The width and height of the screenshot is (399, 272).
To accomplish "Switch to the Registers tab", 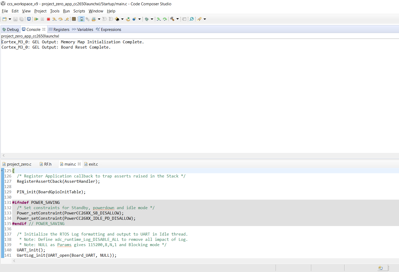I will pos(59,30).
